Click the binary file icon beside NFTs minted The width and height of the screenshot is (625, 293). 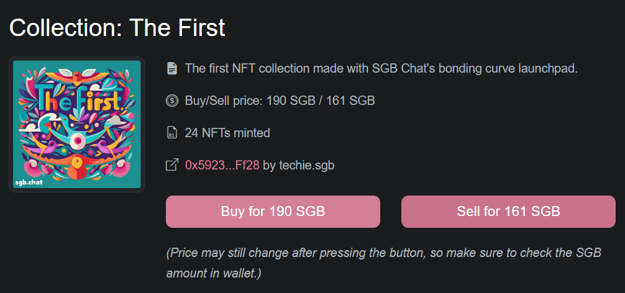click(172, 133)
